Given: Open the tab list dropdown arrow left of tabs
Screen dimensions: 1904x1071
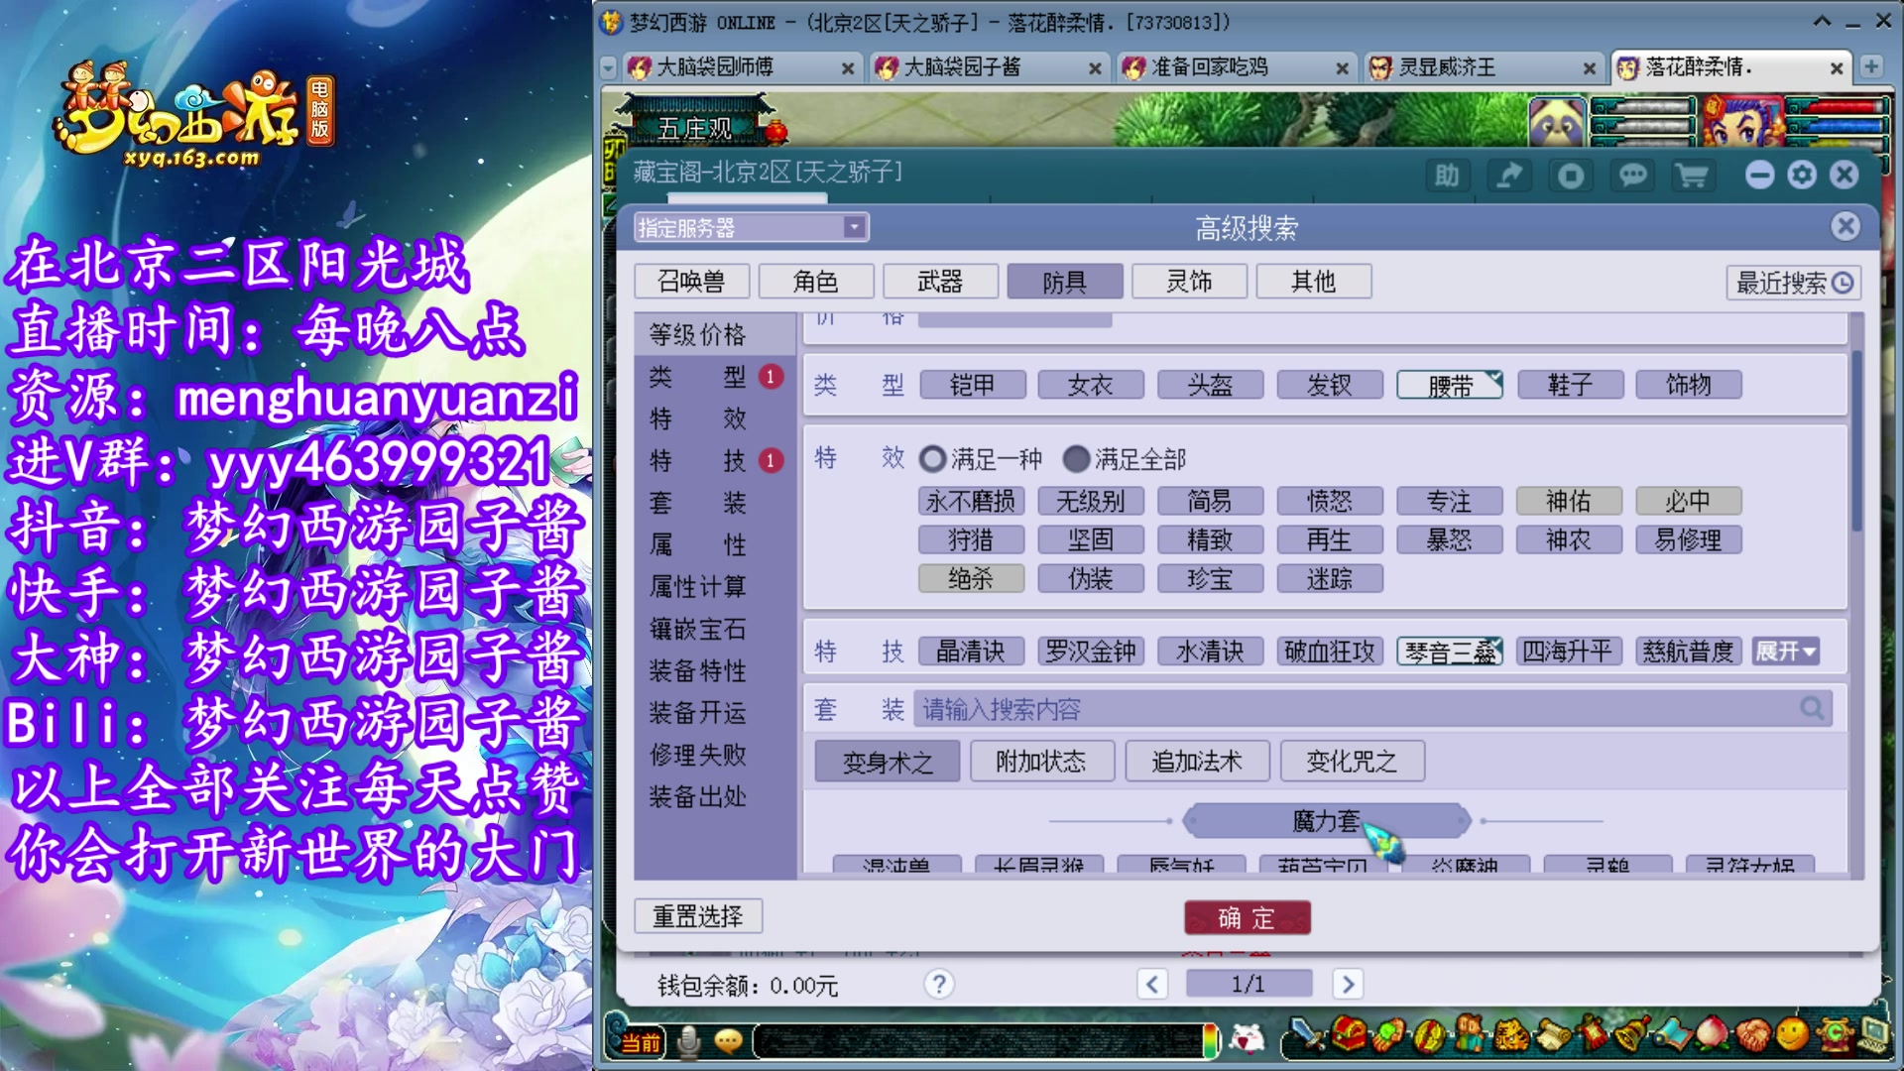Looking at the screenshot, I should click(608, 67).
